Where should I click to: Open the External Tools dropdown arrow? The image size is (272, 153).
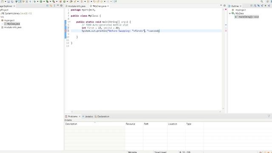pos(57,2)
